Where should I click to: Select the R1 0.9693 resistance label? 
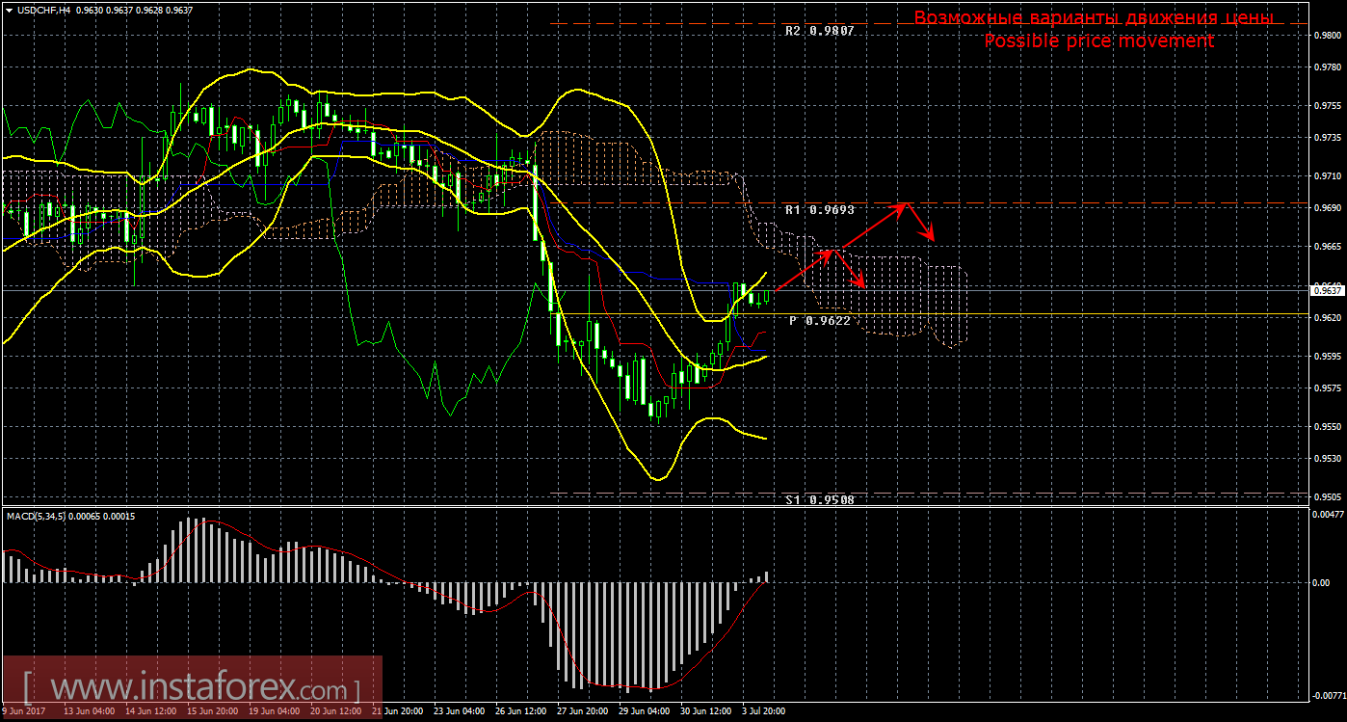pos(819,209)
